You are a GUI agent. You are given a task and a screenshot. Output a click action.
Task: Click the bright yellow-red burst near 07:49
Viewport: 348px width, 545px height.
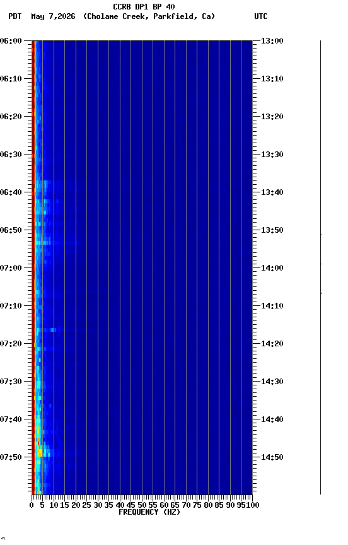[40, 452]
